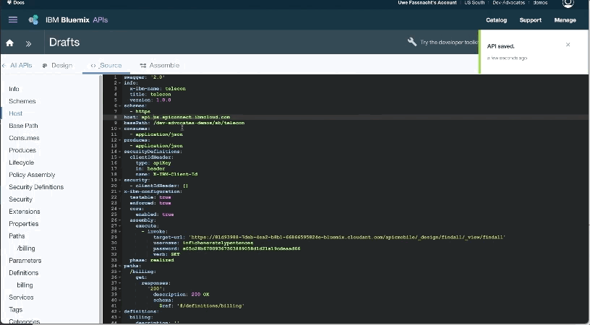Image resolution: width=590 pixels, height=325 pixels.
Task: Jump to Paths section
Action: (17, 236)
